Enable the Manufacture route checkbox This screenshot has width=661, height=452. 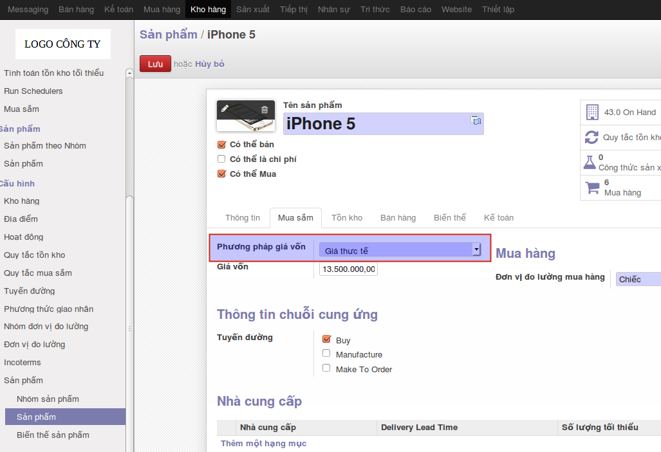[326, 353]
